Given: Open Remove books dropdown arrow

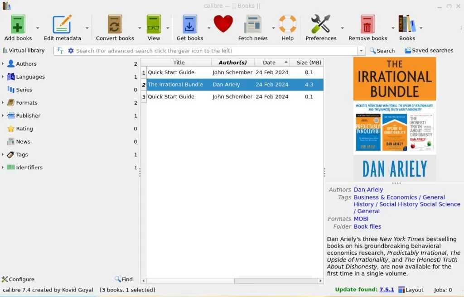Looking at the screenshot, I should click(393, 28).
